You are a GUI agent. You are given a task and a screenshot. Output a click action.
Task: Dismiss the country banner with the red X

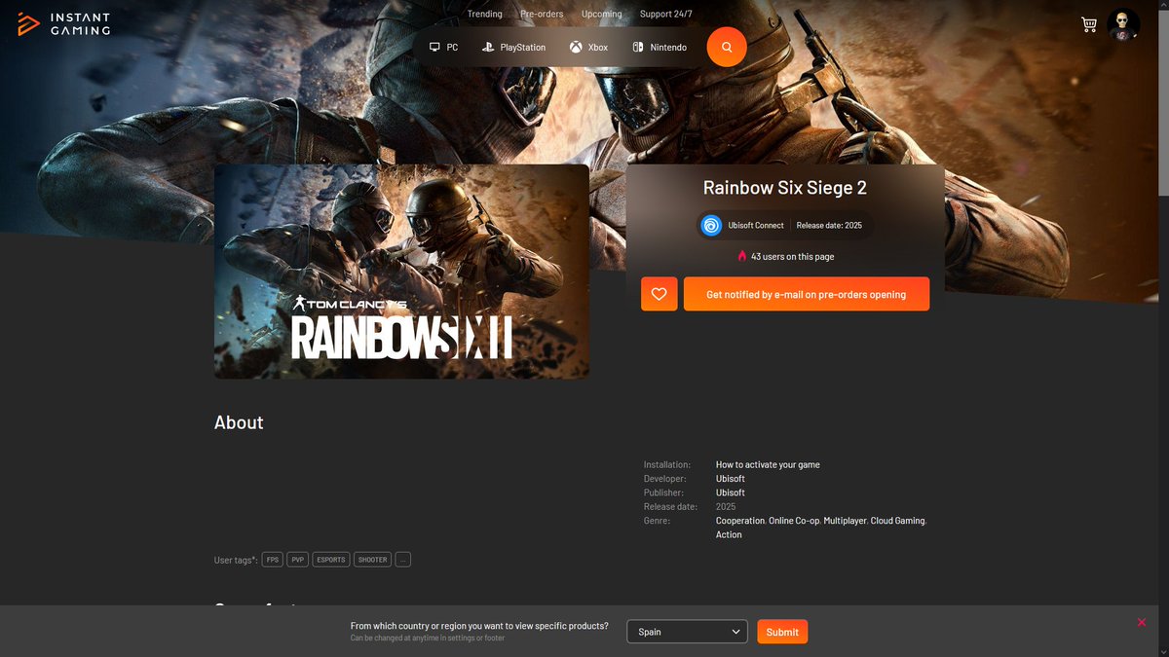[x=1141, y=621]
